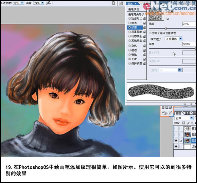Lock position move icon in Layers panel

[x=192, y=123]
